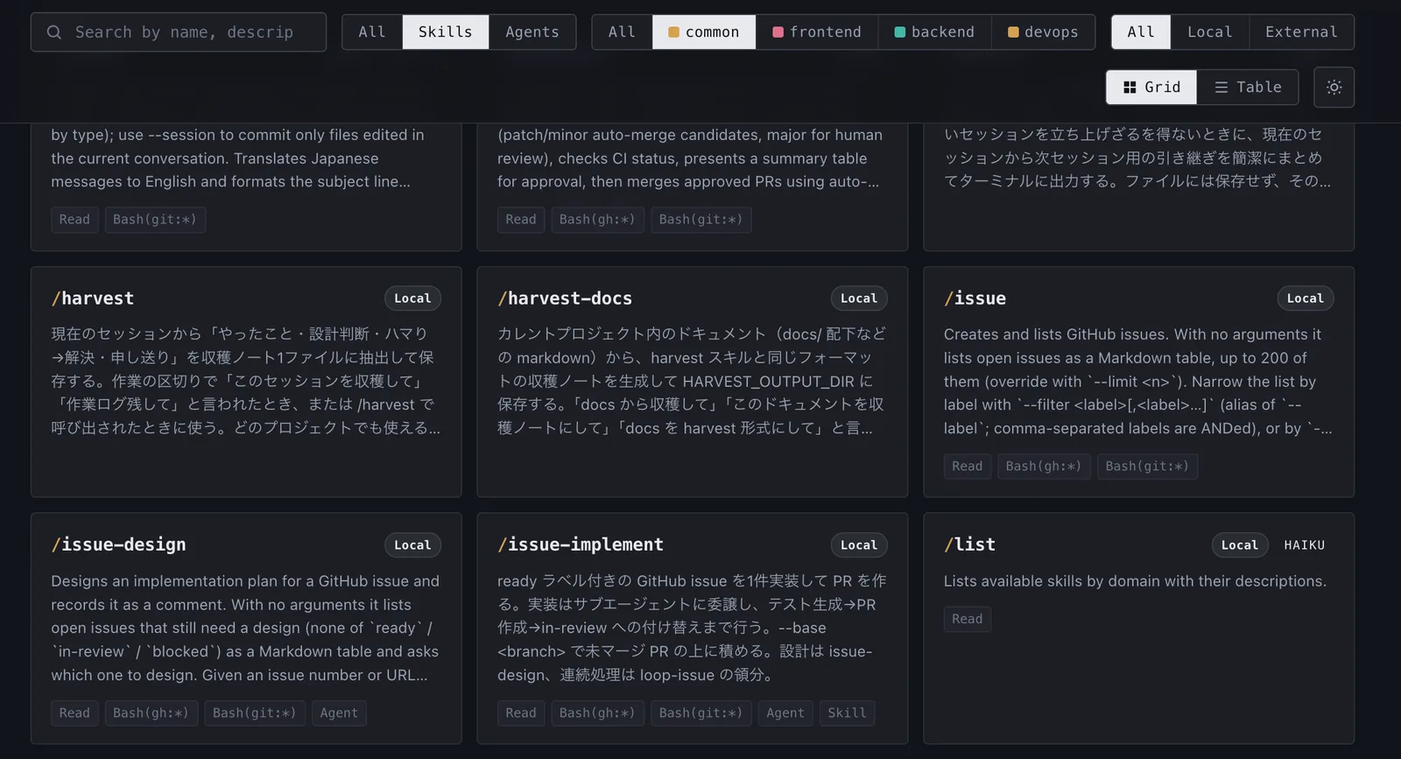The width and height of the screenshot is (1401, 759).
Task: Toggle the frontend domain filter
Action: click(x=817, y=32)
